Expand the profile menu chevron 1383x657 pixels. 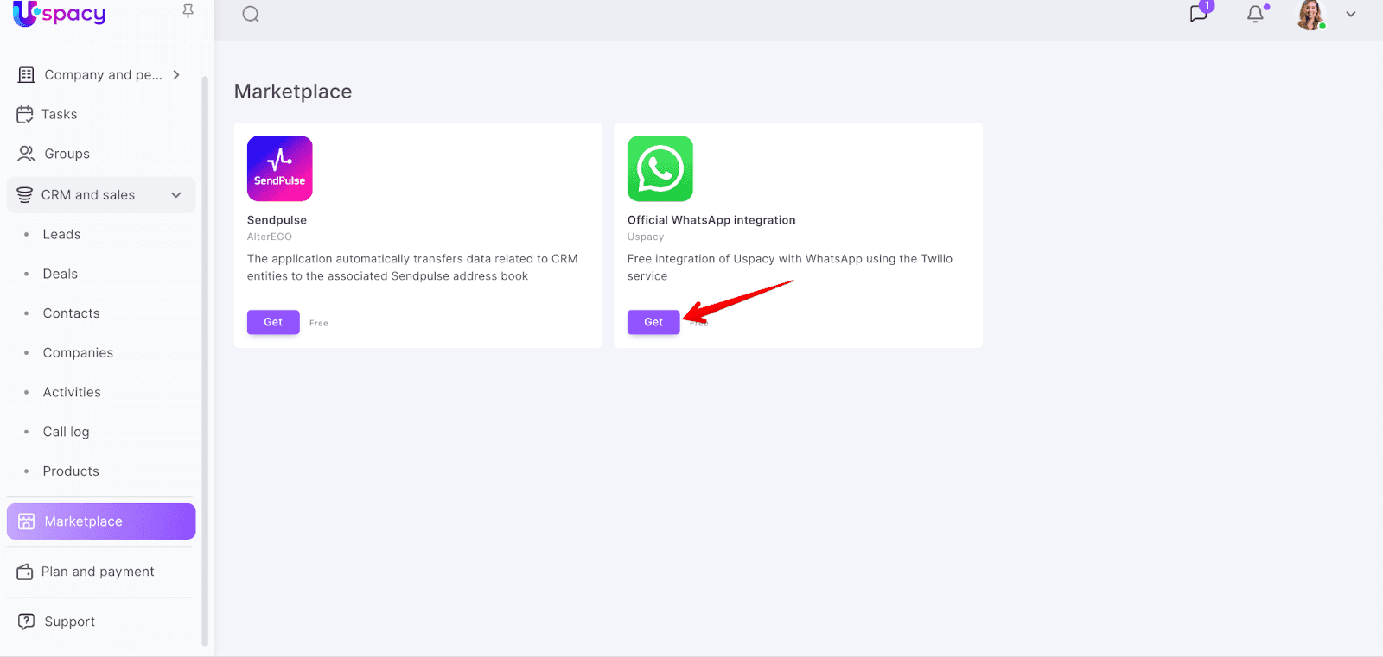coord(1351,14)
